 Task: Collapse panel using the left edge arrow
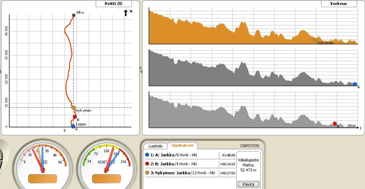(1, 71)
